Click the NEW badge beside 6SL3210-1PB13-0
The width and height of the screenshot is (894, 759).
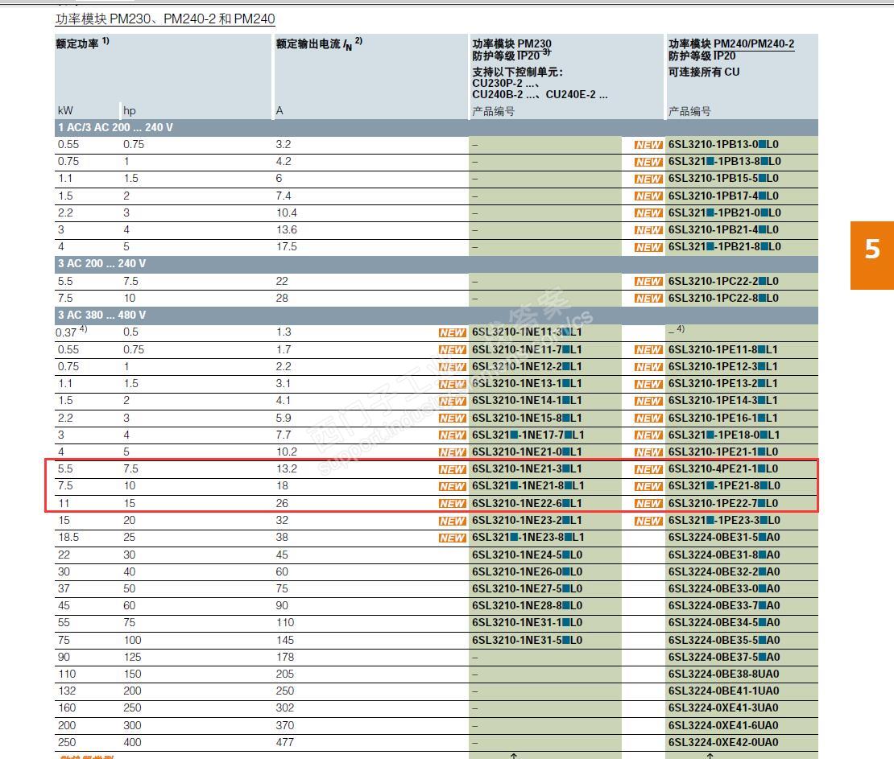click(648, 145)
